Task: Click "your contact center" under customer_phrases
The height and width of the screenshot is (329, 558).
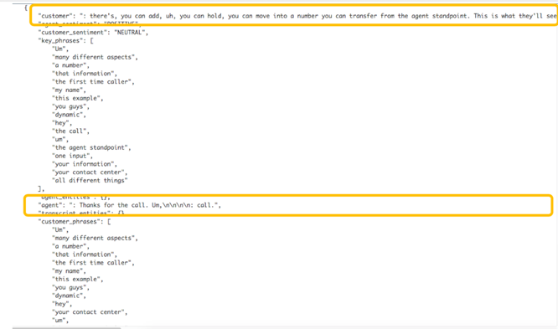Action: [90, 312]
